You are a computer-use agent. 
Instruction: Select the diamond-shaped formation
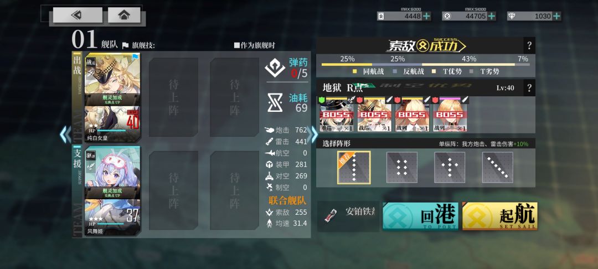click(x=450, y=168)
